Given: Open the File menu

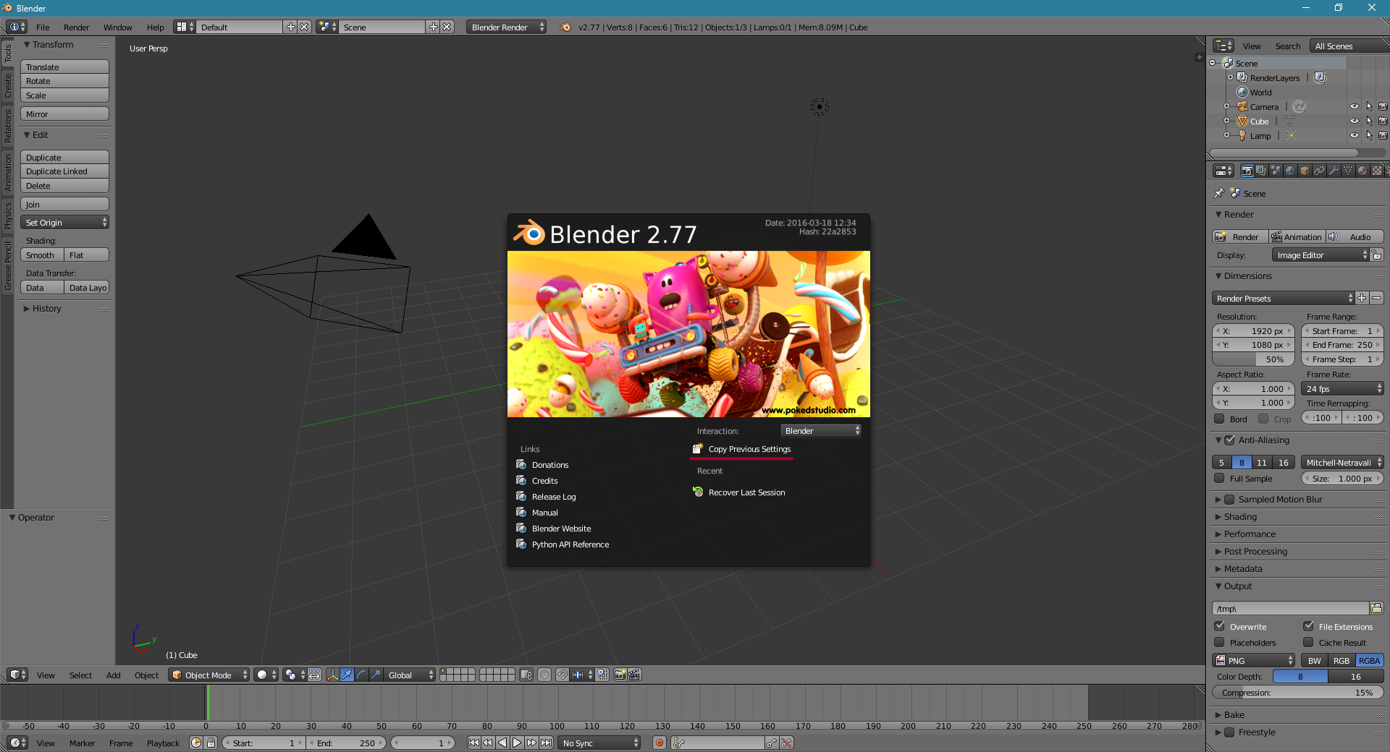Looking at the screenshot, I should [x=43, y=27].
